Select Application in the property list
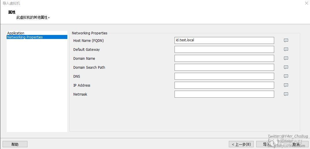This screenshot has height=149, width=310. (x=16, y=33)
